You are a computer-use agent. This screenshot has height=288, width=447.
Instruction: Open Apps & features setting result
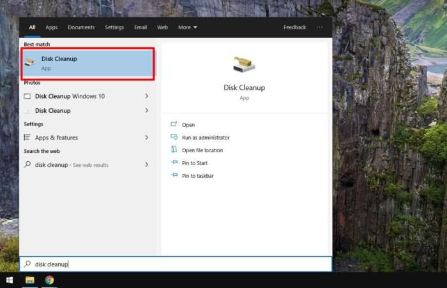[88, 138]
